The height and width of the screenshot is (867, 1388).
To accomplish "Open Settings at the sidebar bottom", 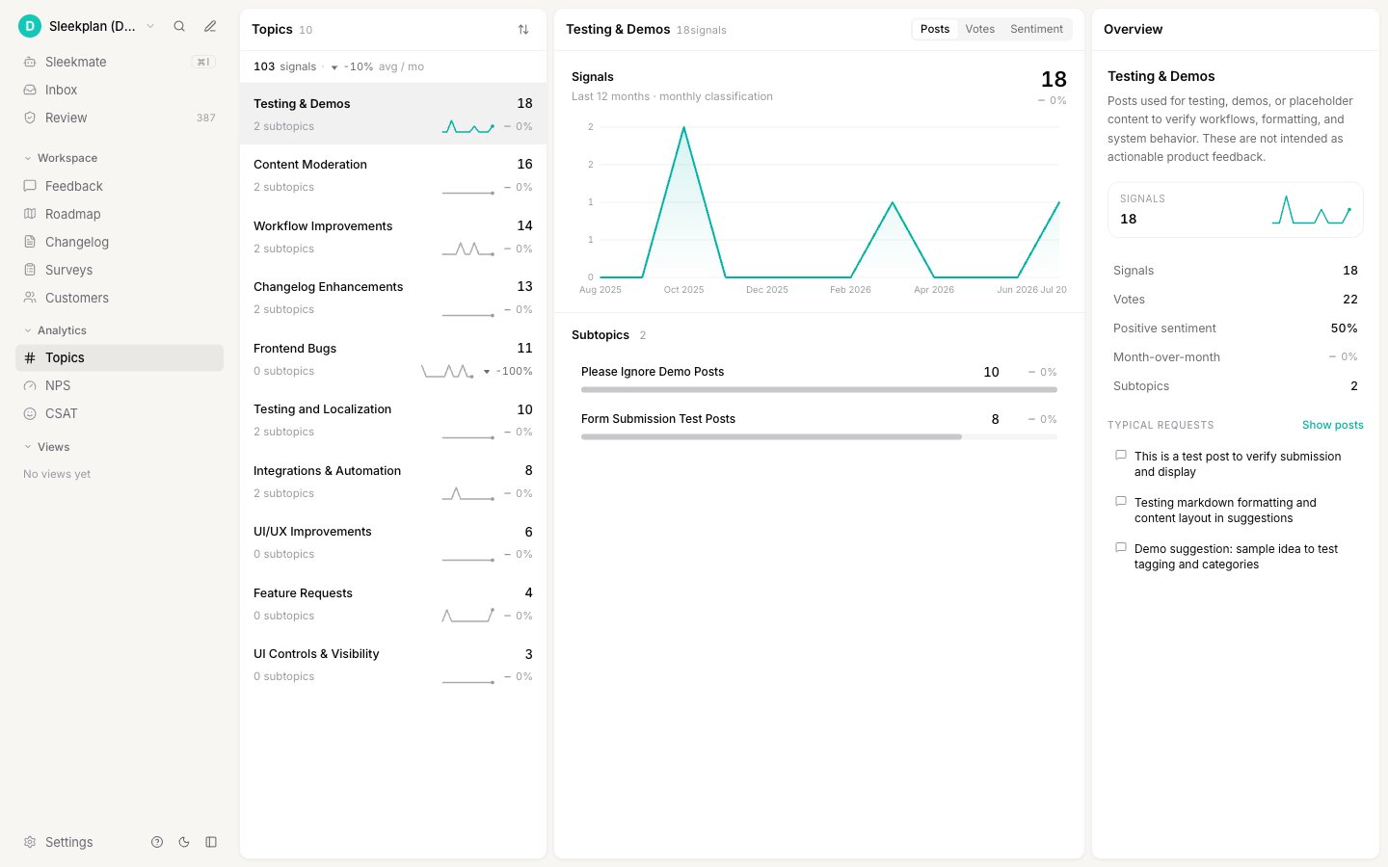I will (x=59, y=842).
